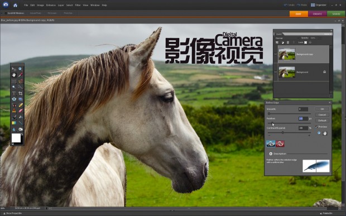Open the Select menu
Screen dimensions: 346x216
point(69,5)
